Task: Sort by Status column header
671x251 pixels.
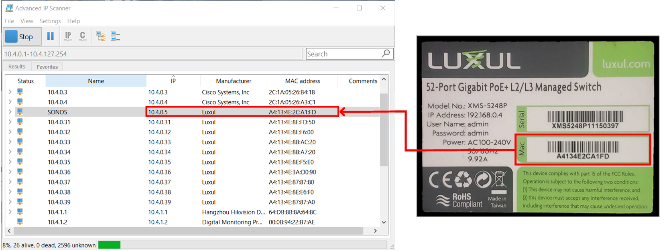Action: pos(26,81)
